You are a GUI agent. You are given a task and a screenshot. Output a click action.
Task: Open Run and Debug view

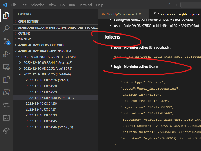coord(6,54)
